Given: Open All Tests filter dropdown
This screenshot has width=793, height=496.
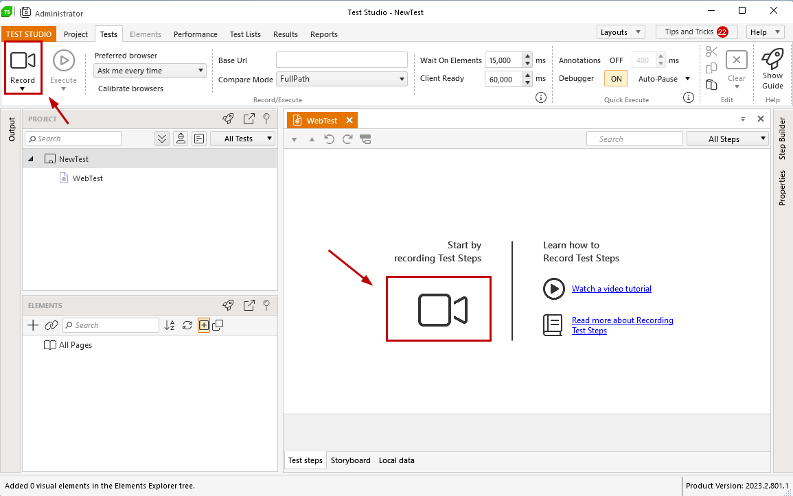Looking at the screenshot, I should point(242,139).
